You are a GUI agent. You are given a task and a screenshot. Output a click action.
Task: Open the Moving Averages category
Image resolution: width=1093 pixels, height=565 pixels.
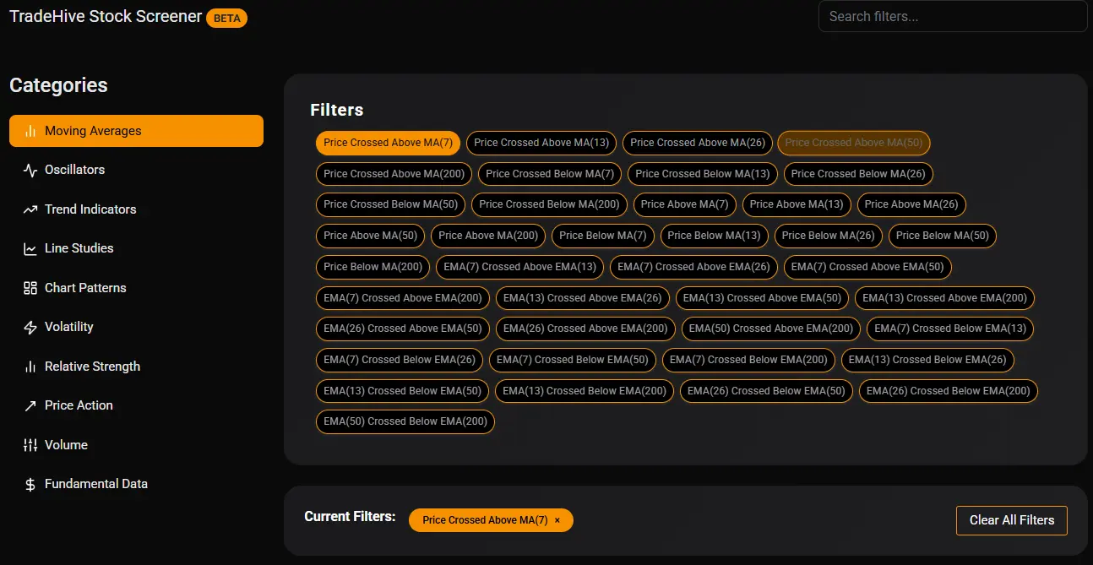point(136,131)
